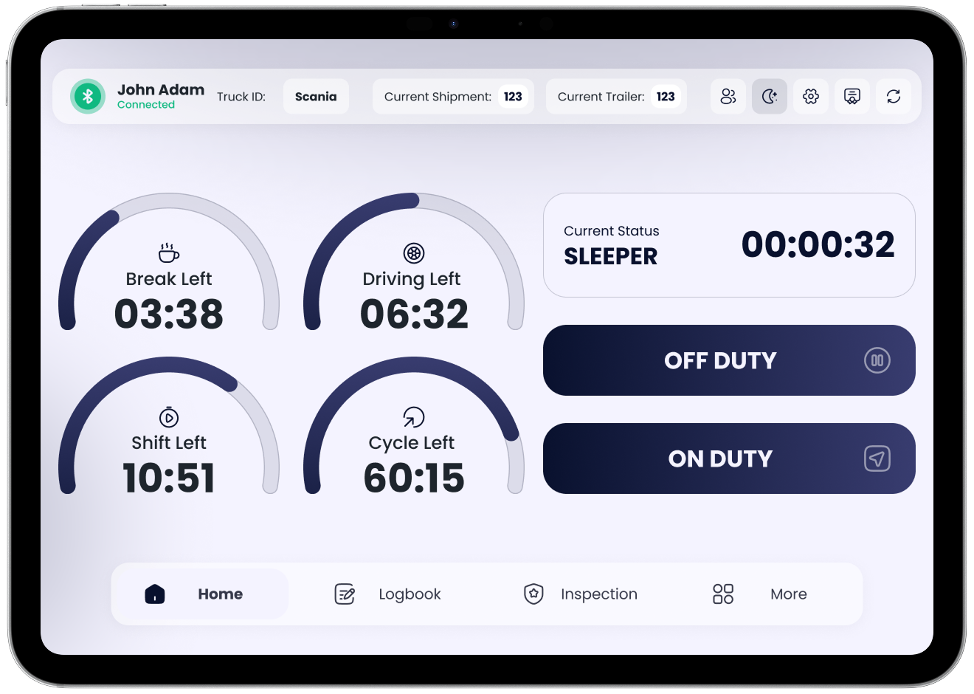Open the Logbook tab label
The height and width of the screenshot is (694, 974).
410,594
